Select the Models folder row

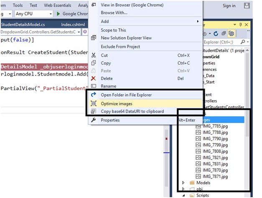203,183
